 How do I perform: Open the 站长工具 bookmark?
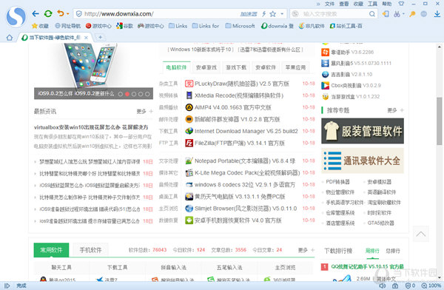click(x=346, y=26)
